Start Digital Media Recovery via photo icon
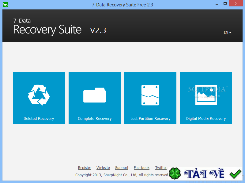This screenshot has width=245, height=183. (x=206, y=95)
